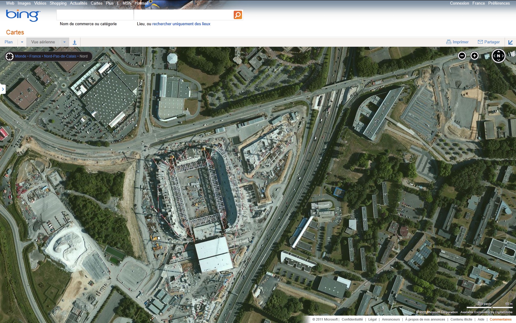Expand the left side panel chevron
The height and width of the screenshot is (323, 516).
3,89
